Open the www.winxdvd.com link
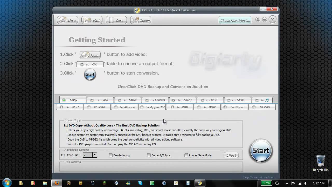Image resolution: width=332 pixels, height=187 pixels. [259, 177]
